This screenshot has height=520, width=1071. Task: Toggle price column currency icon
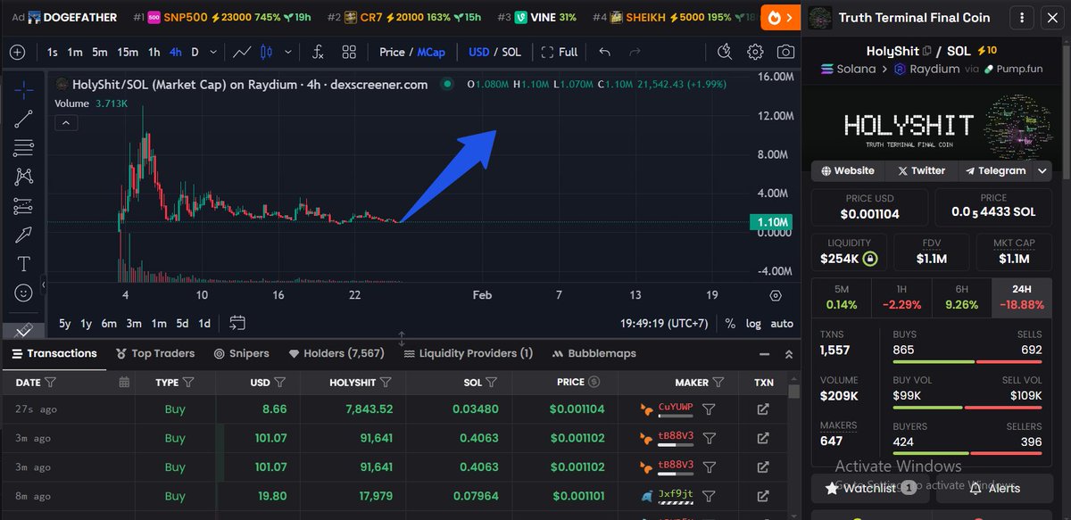click(x=594, y=382)
